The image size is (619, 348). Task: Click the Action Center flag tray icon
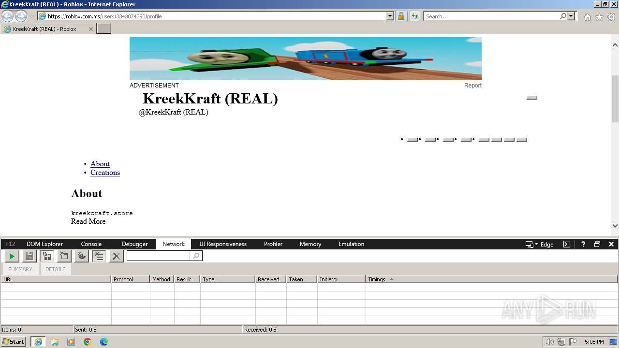click(573, 342)
